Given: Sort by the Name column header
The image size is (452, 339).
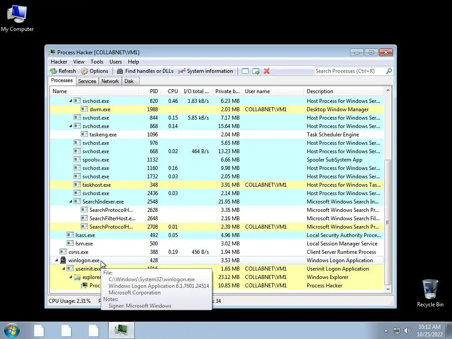Looking at the screenshot, I should [x=94, y=91].
